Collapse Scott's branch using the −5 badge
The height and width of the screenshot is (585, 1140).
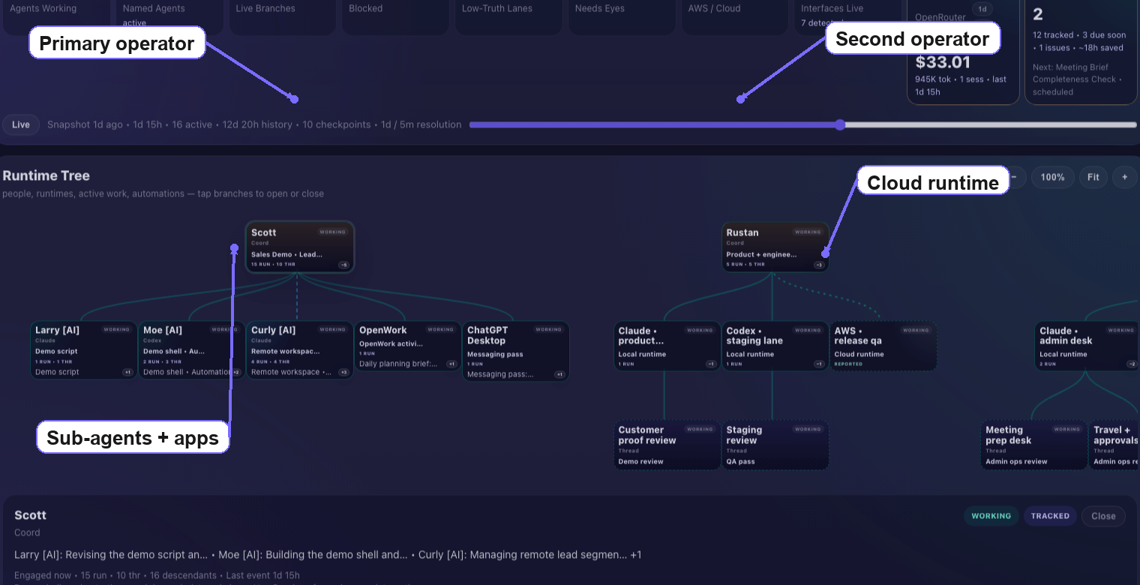pyautogui.click(x=343, y=265)
